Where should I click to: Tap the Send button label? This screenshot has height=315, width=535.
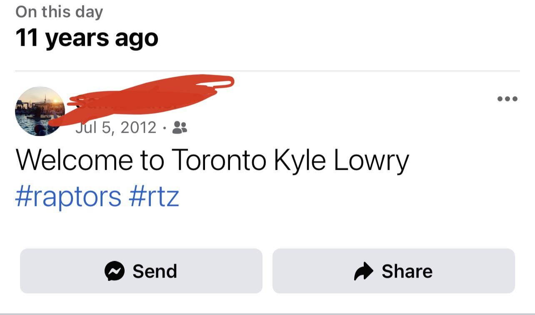(x=155, y=271)
